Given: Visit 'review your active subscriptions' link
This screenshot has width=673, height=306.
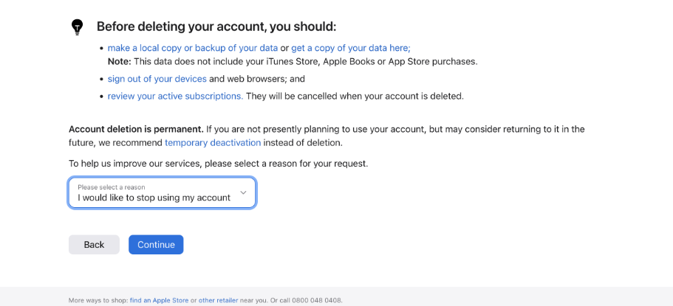Looking at the screenshot, I should [x=175, y=96].
